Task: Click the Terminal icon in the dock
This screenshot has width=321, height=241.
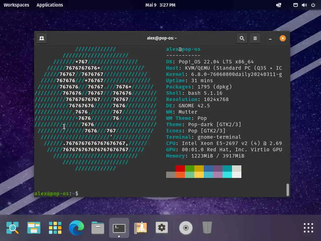Action: pyautogui.click(x=119, y=228)
